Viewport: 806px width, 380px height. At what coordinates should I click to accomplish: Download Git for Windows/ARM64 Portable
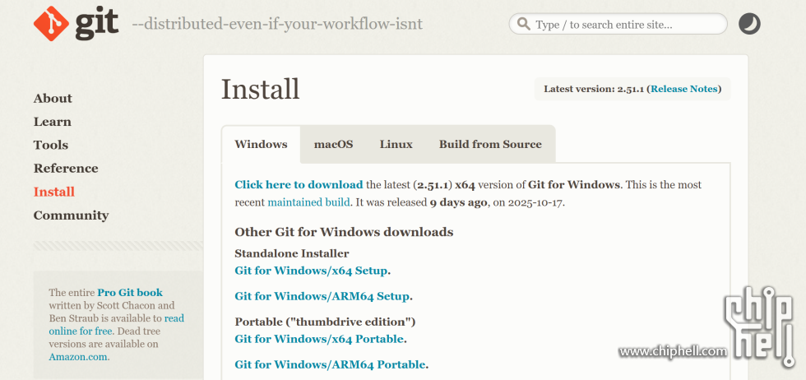pos(330,364)
